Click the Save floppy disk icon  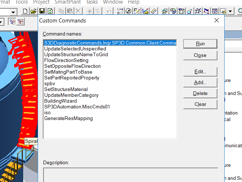[x=42, y=11]
